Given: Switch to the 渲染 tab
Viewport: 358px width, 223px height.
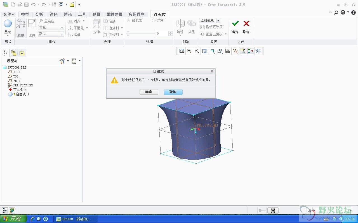Looking at the screenshot, I should [68, 14].
